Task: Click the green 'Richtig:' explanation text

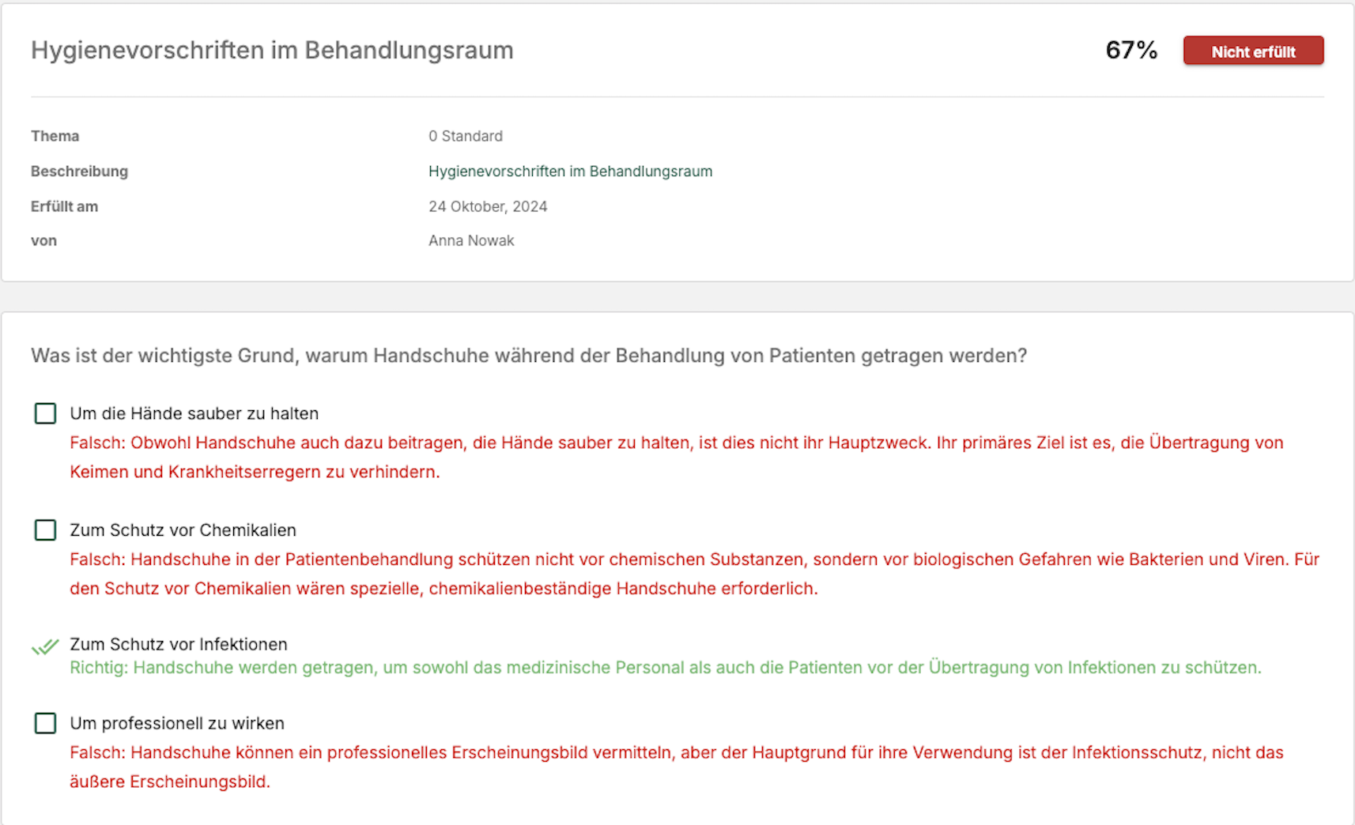Action: 665,668
